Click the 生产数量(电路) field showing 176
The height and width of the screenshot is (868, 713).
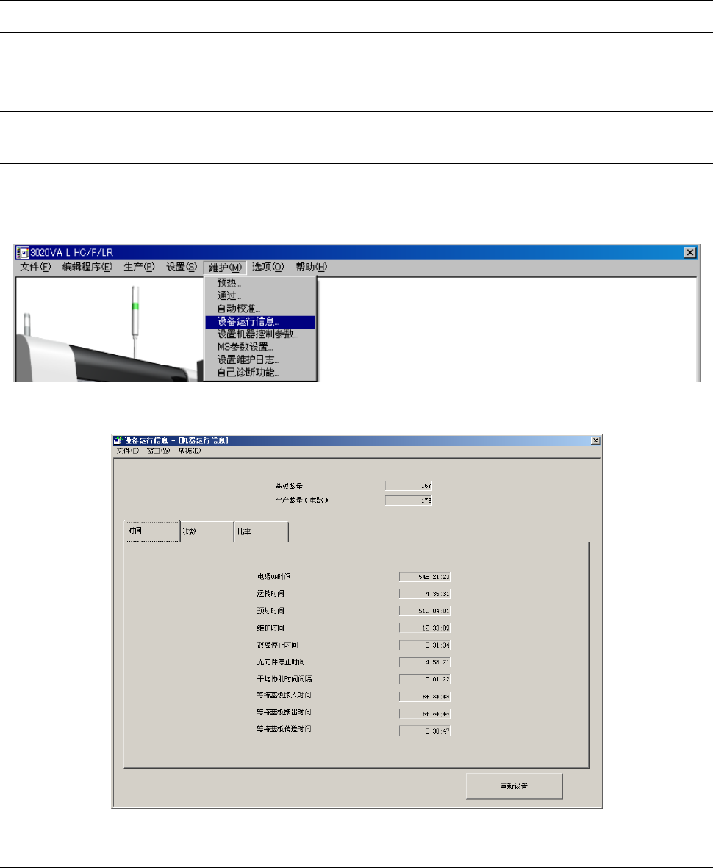point(409,501)
